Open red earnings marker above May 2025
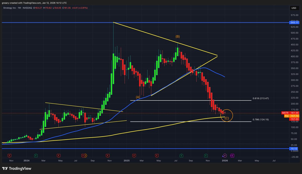Screen dimensions: 302x174 (157, 155)
